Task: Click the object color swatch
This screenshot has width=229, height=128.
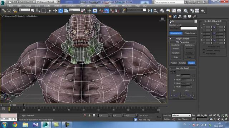Action: (x=196, y=21)
